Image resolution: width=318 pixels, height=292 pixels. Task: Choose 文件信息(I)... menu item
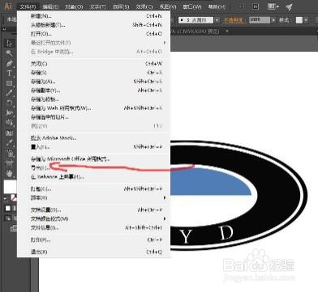click(x=93, y=228)
